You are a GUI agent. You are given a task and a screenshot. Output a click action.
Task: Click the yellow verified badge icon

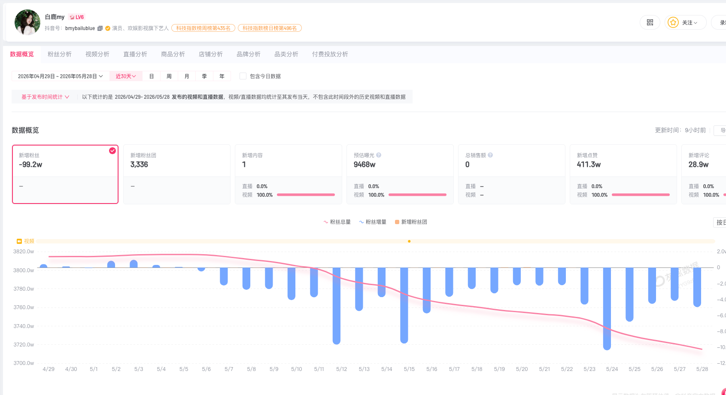108,28
